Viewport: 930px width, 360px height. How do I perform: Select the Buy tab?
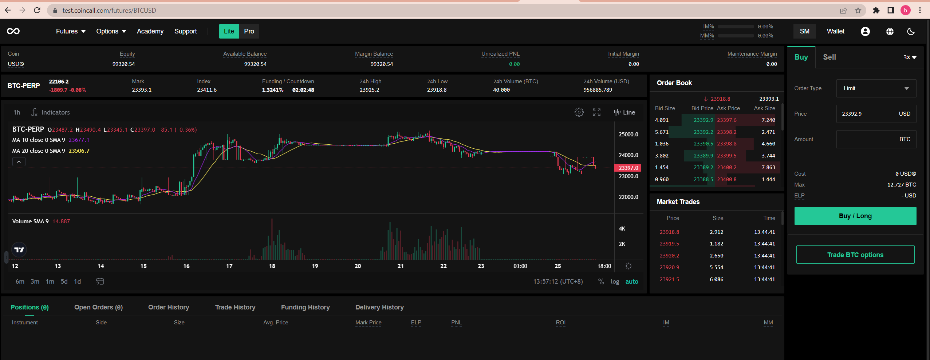[801, 57]
